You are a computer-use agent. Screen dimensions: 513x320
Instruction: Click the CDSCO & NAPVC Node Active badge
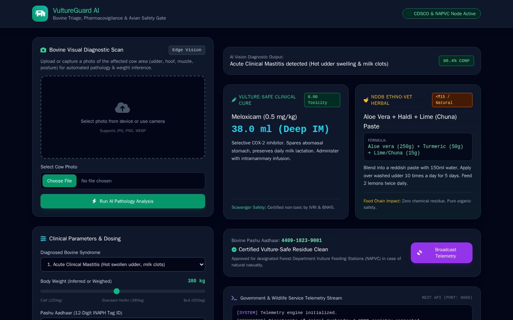[x=442, y=14]
